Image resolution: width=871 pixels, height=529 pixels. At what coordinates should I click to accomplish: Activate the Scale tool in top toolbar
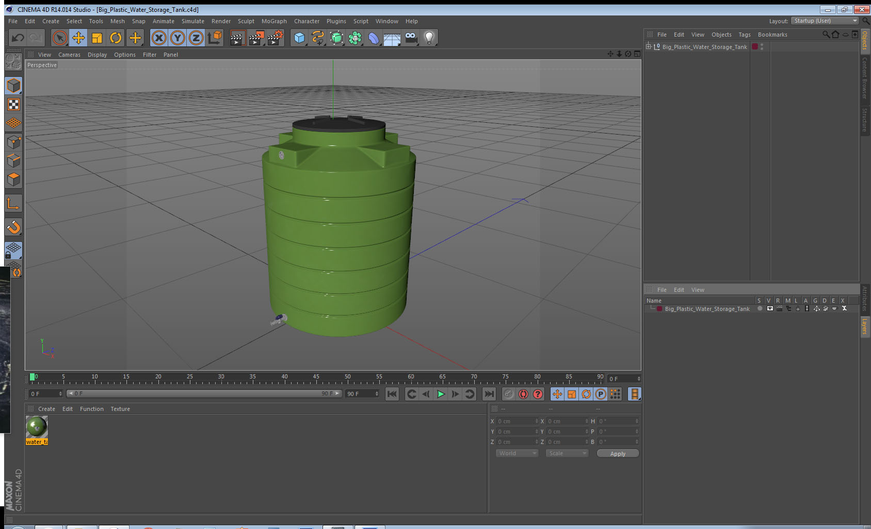(x=97, y=38)
